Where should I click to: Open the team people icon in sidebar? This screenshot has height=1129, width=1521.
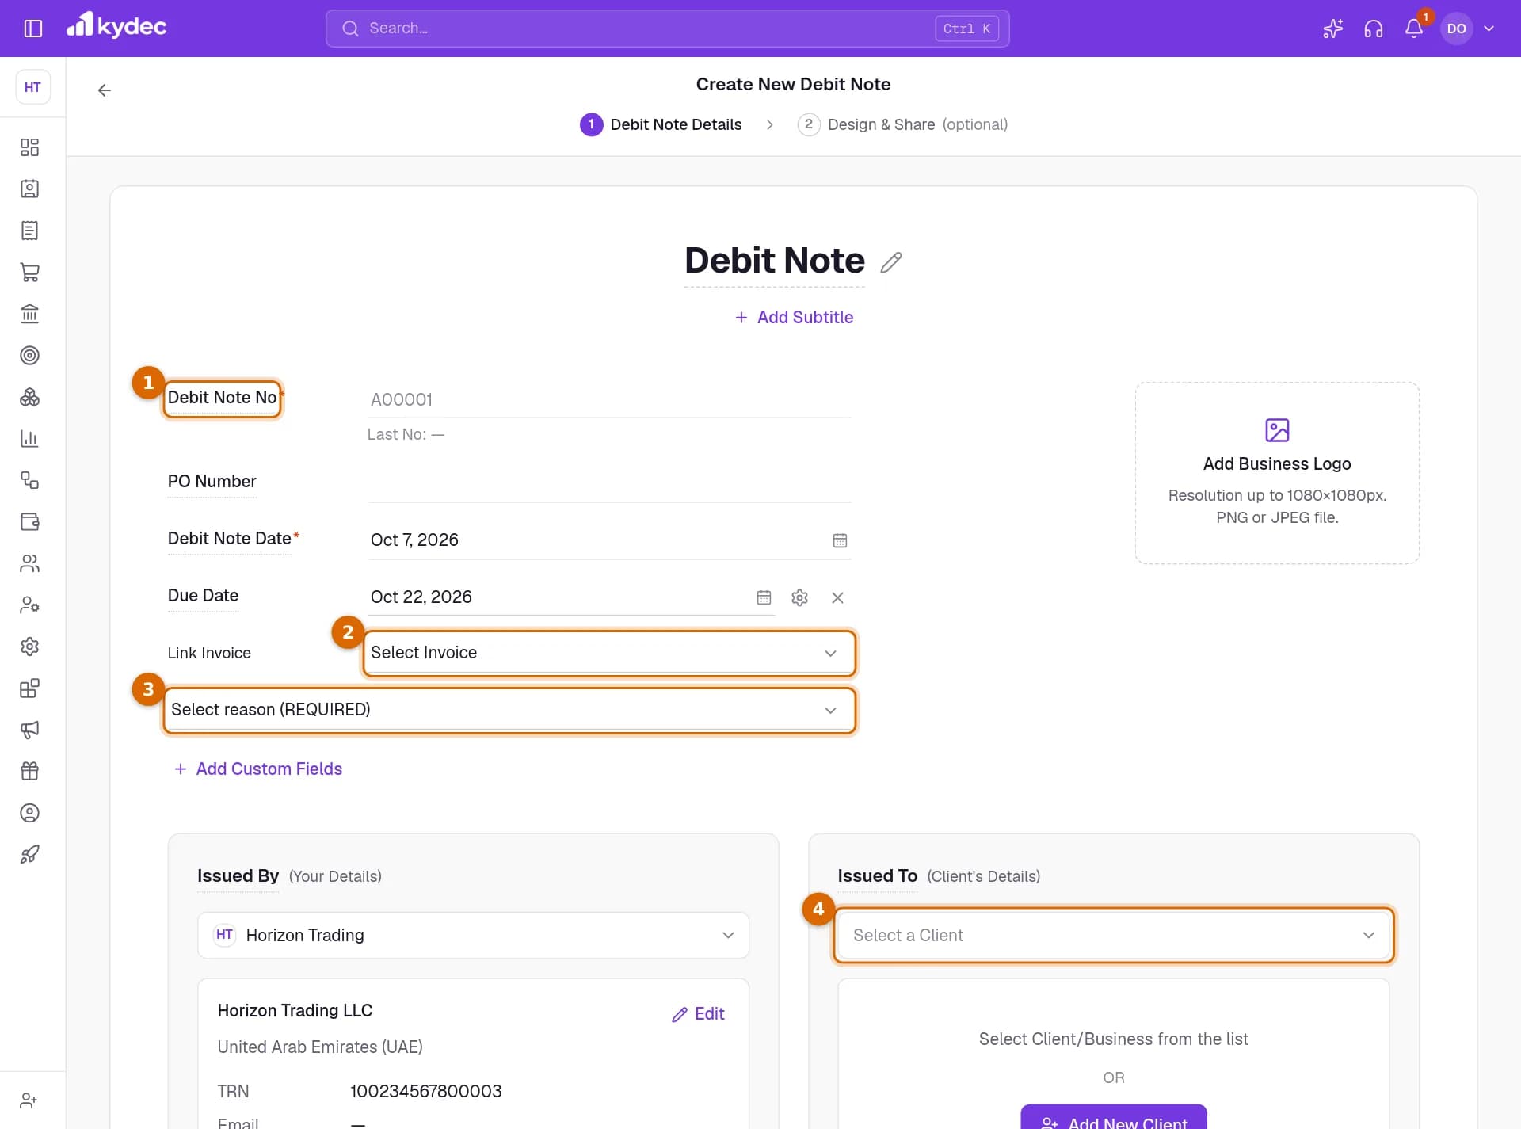[29, 563]
